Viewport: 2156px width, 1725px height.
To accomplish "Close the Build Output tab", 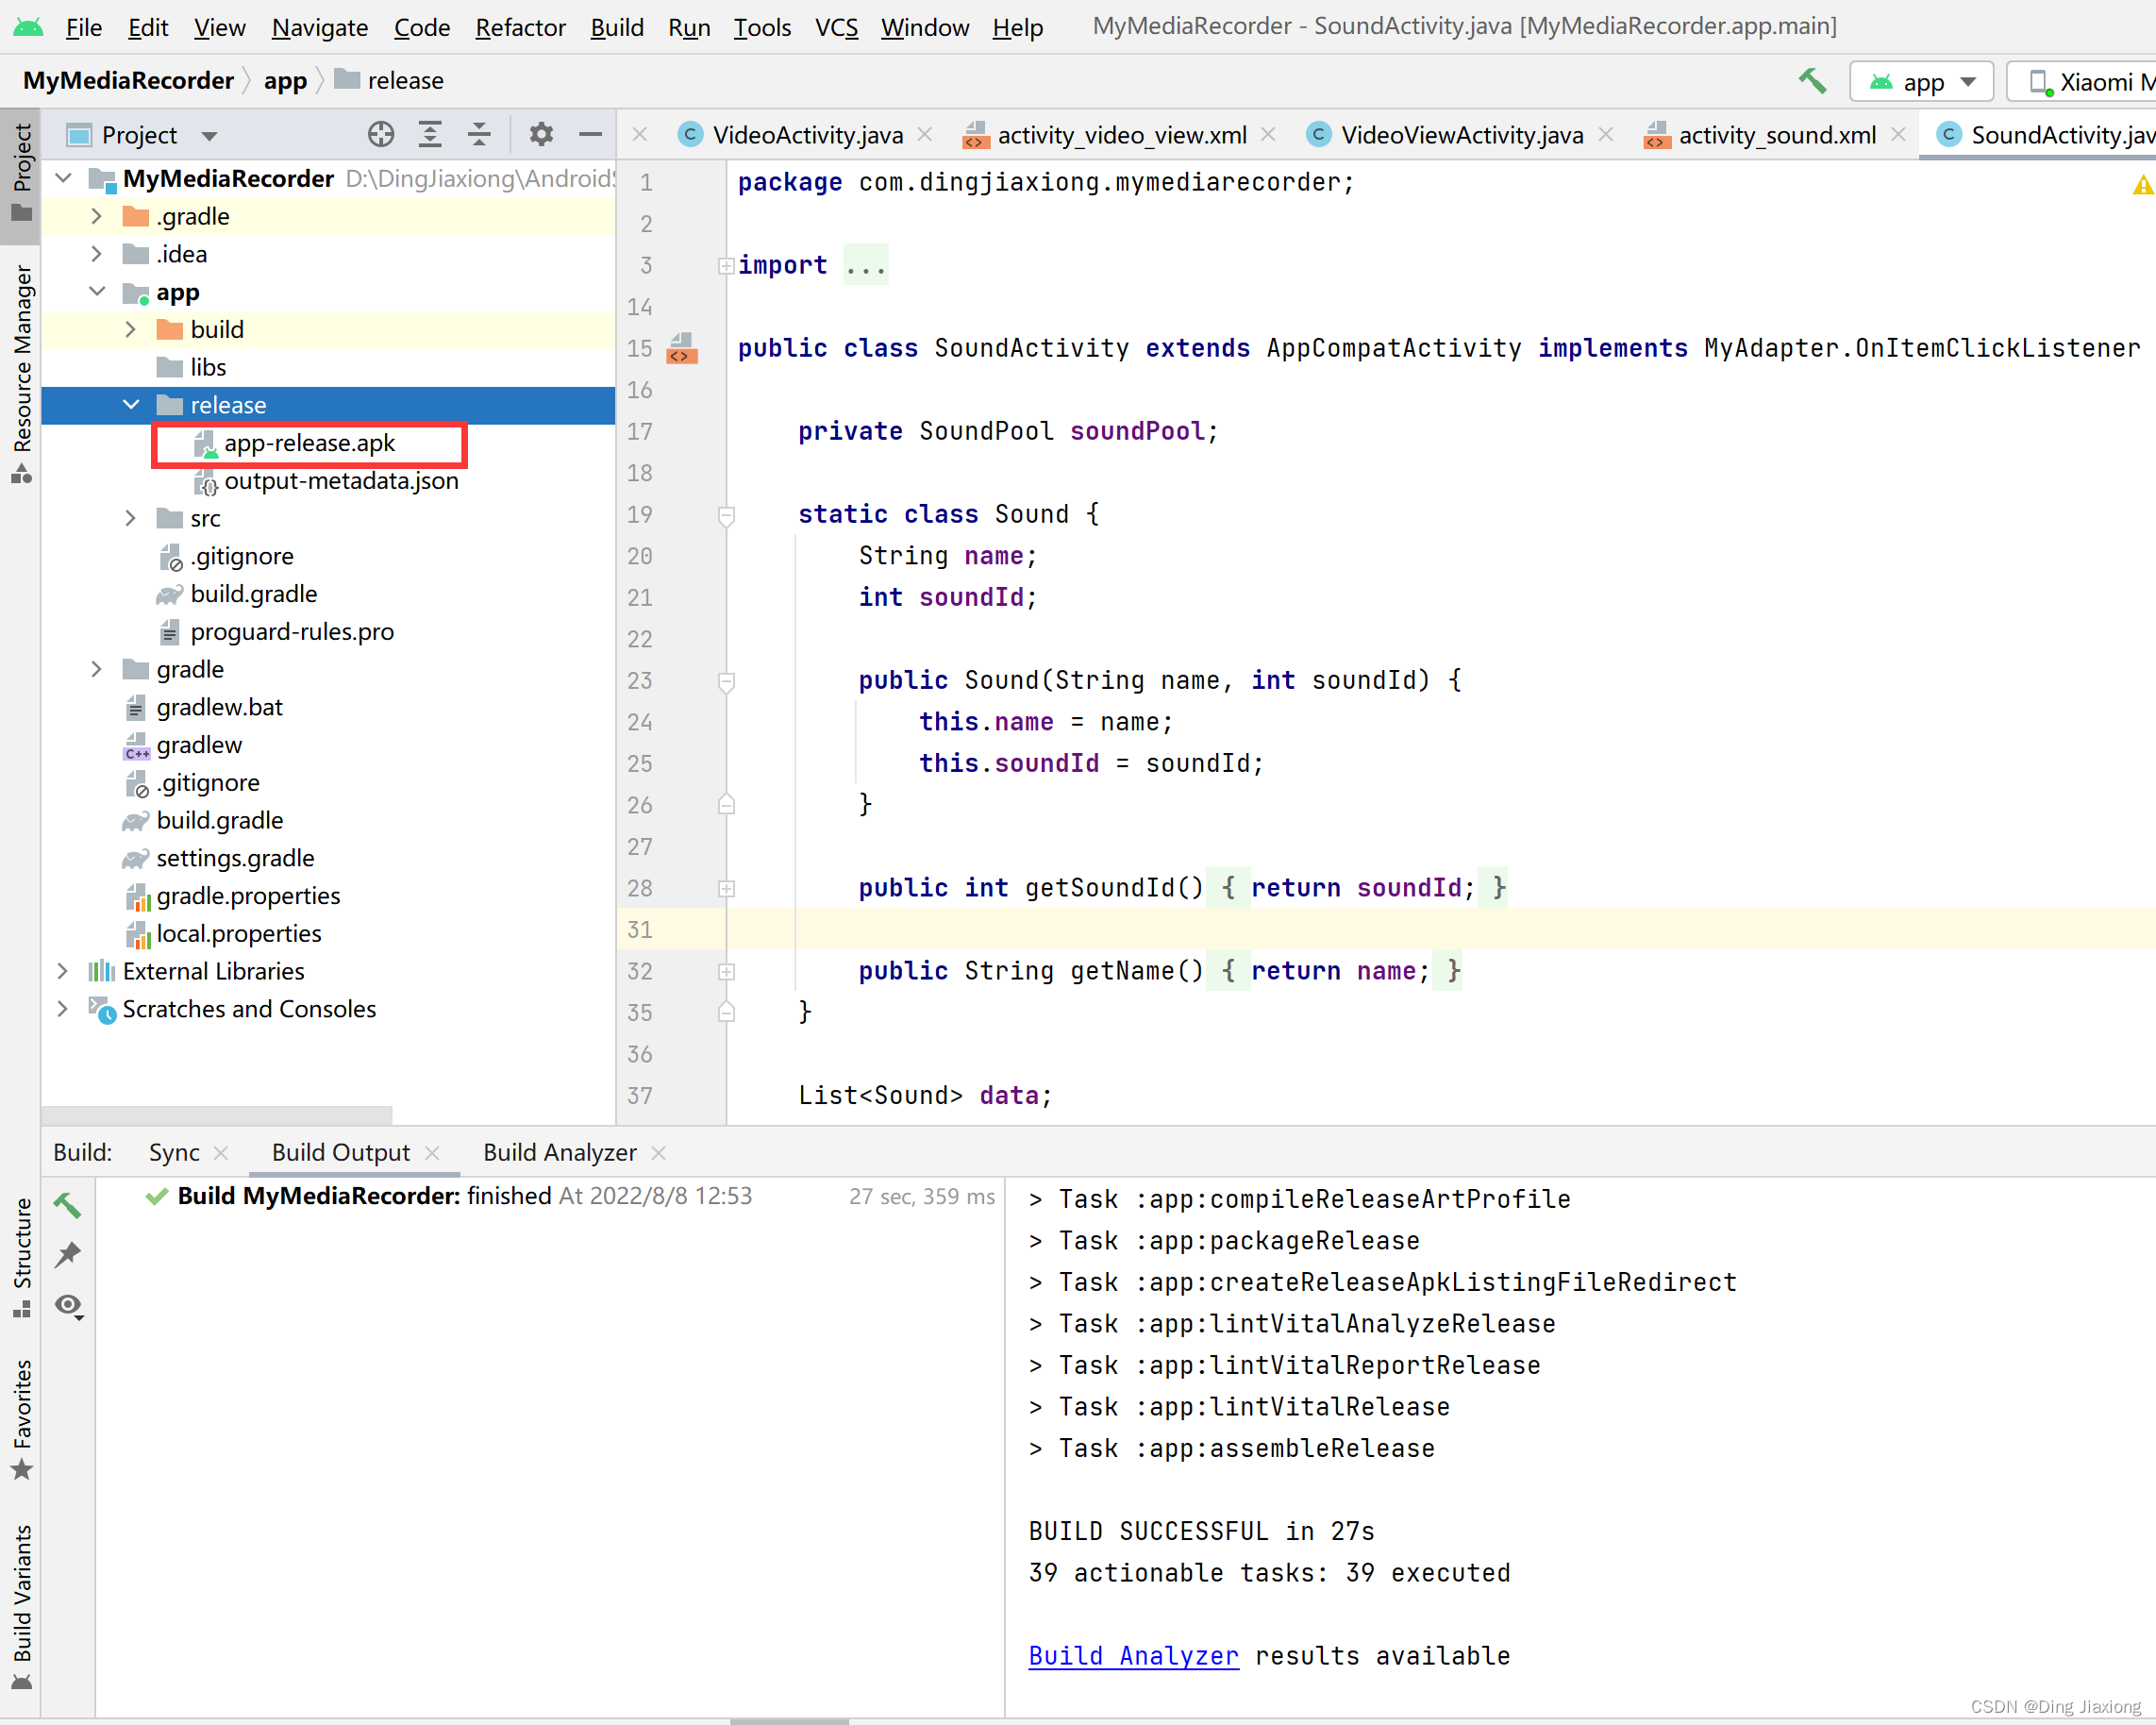I will coord(432,1153).
